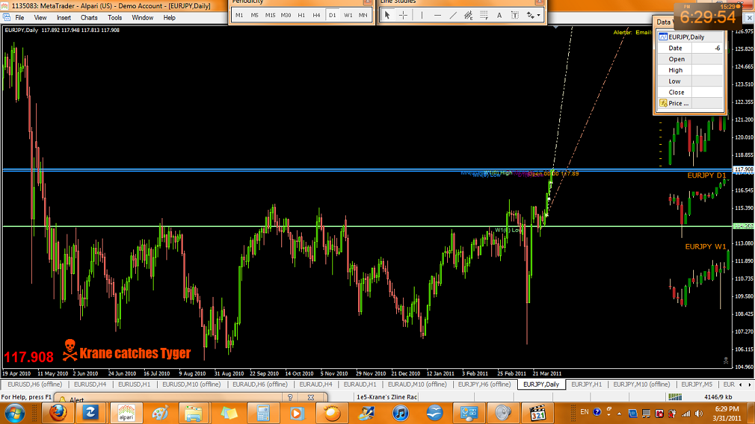The height and width of the screenshot is (424, 755).
Task: Open the Alpari MetaTrader taskbar icon
Action: click(x=126, y=413)
